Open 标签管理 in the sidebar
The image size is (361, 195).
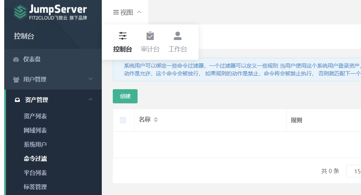(x=35, y=187)
